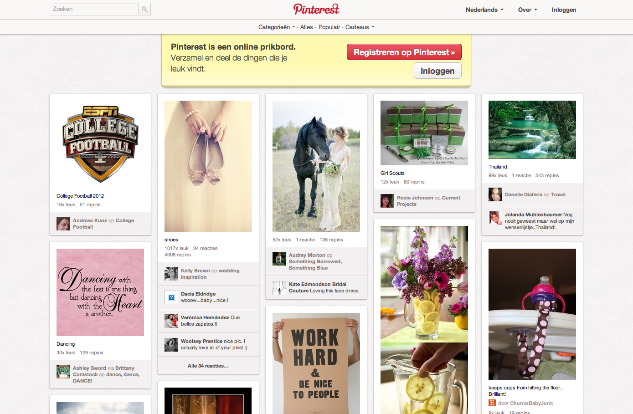Open the College Football board link
This screenshot has height=414, width=633.
[103, 224]
